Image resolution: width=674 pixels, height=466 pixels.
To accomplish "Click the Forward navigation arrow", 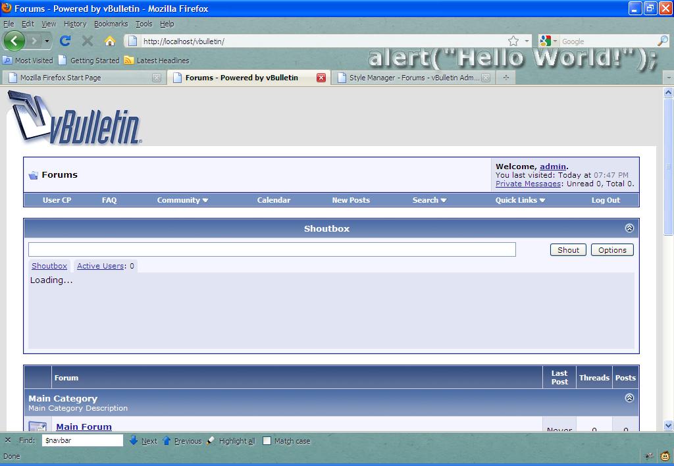I will [x=34, y=41].
